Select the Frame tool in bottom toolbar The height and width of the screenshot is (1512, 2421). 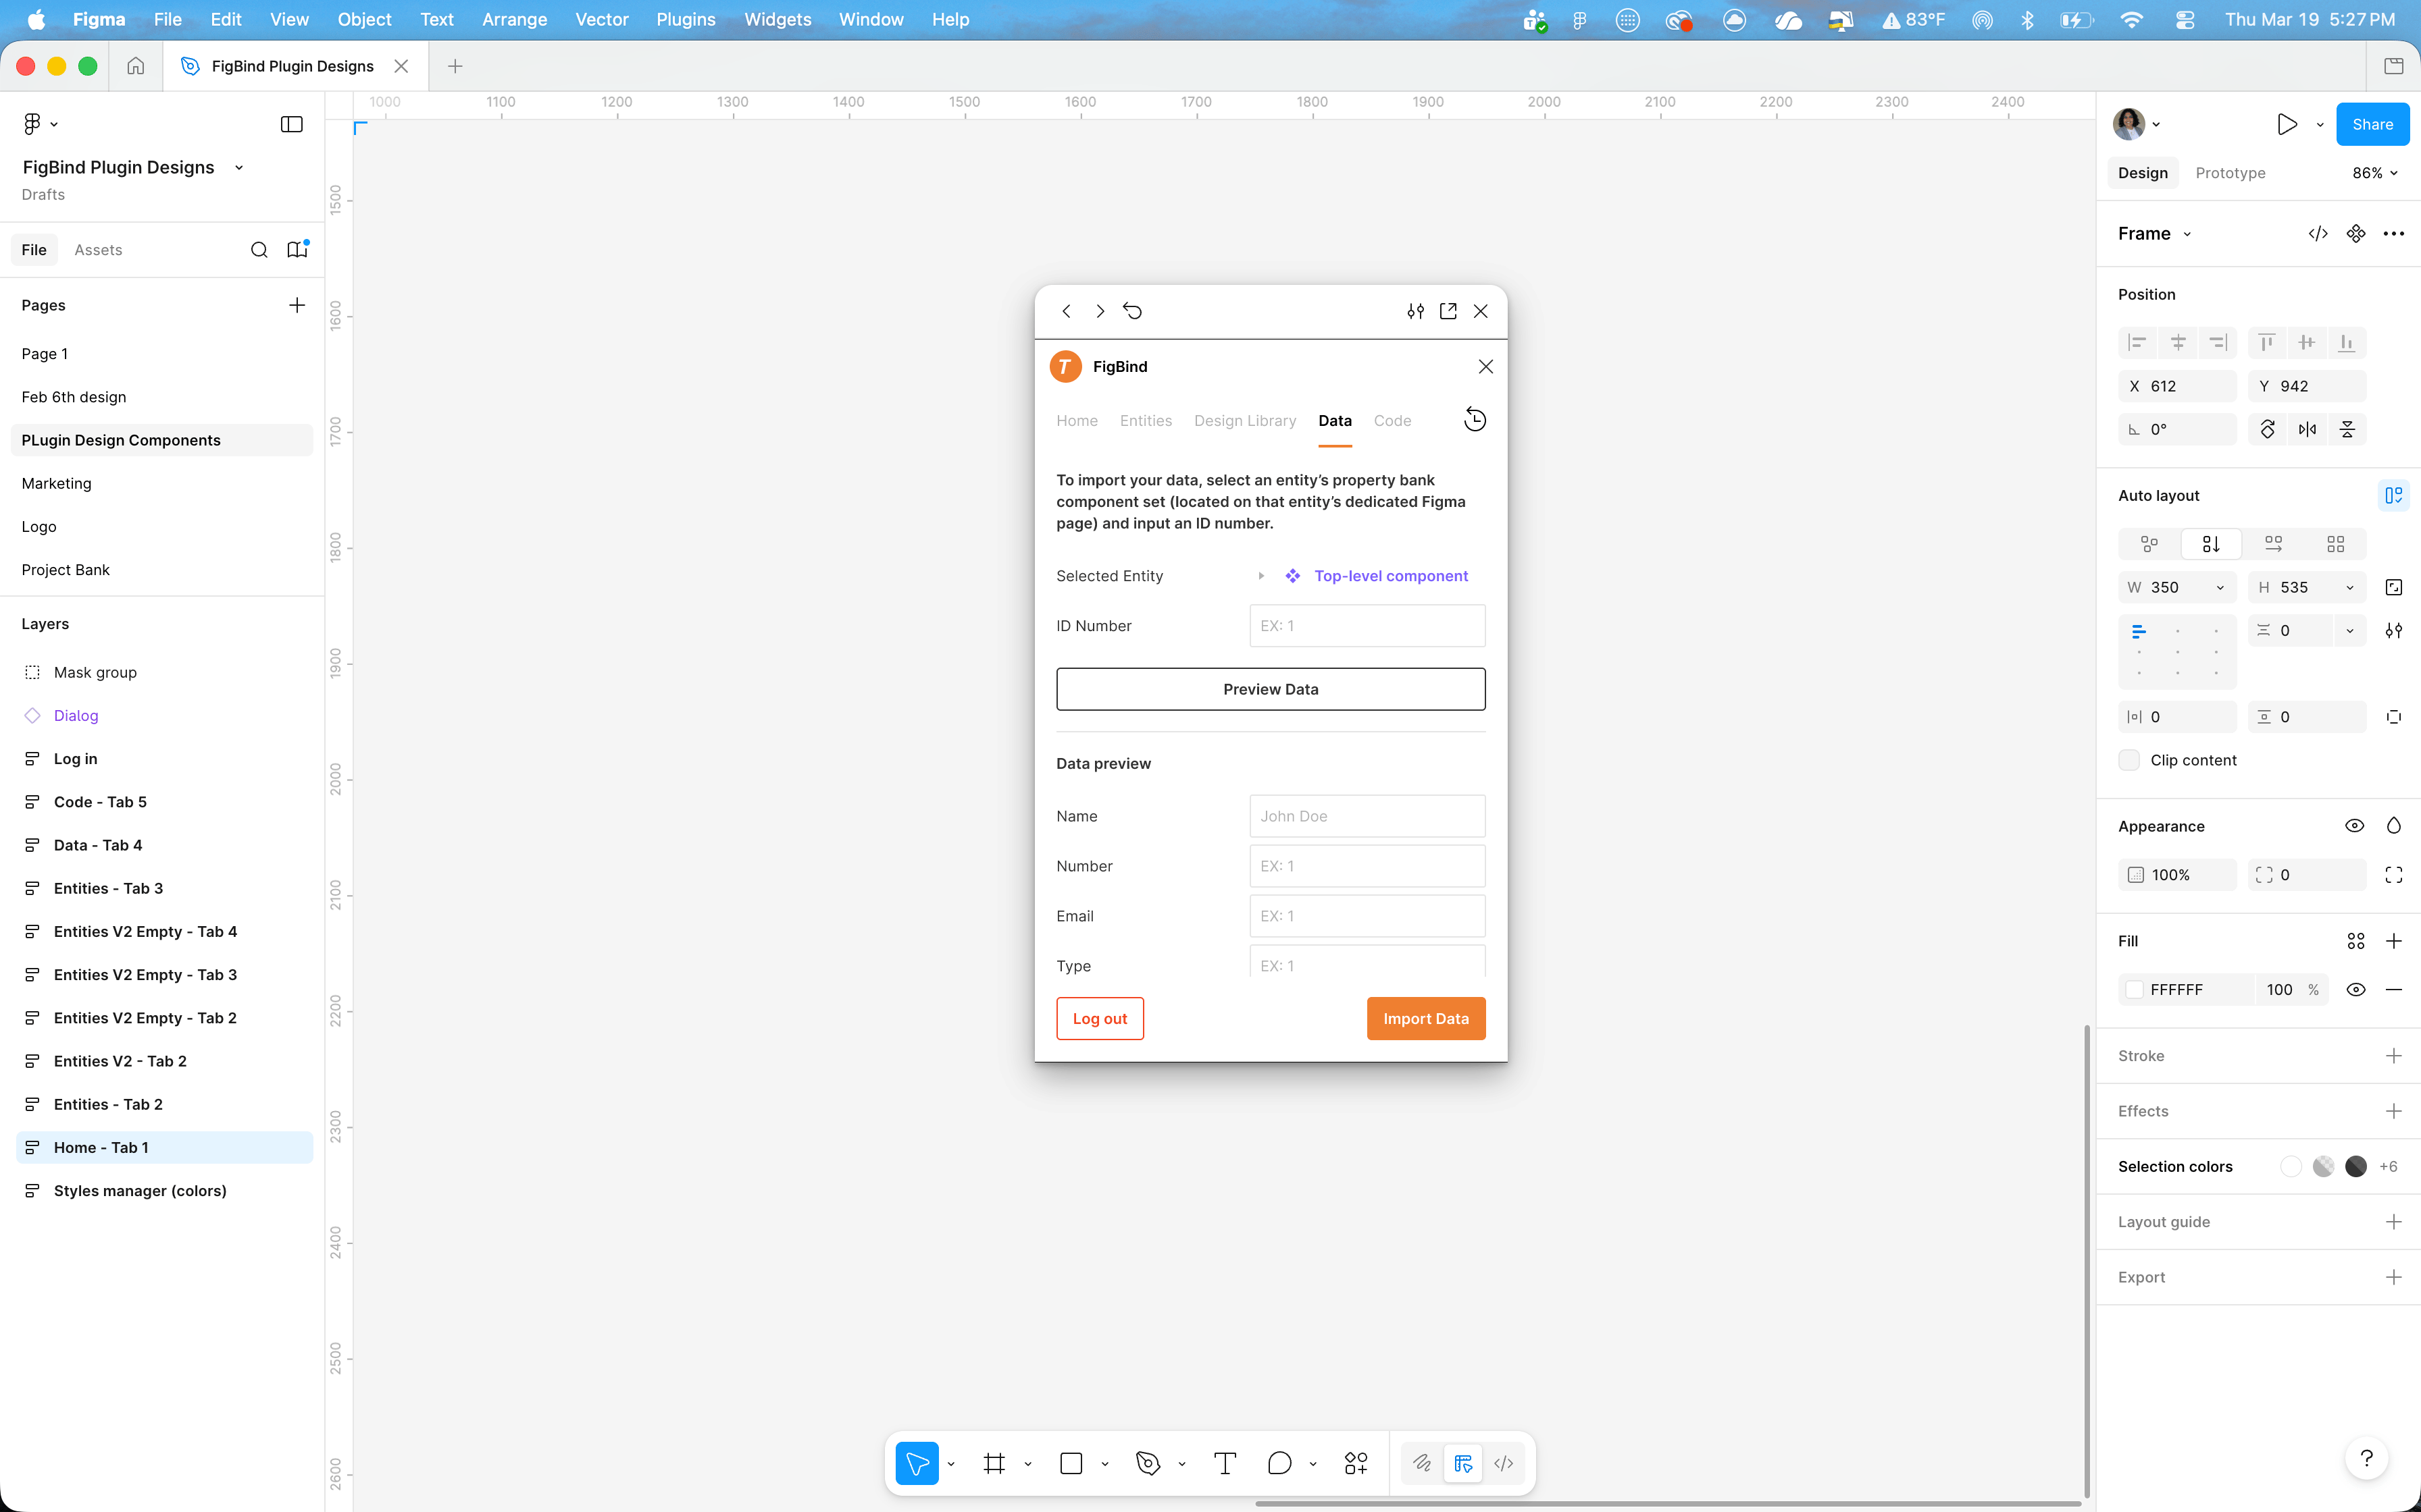tap(994, 1464)
